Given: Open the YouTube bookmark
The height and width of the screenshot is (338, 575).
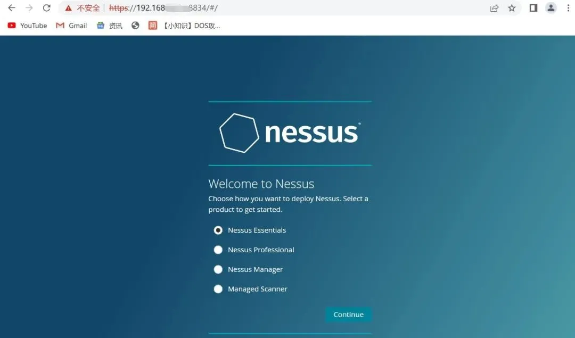Looking at the screenshot, I should (28, 26).
